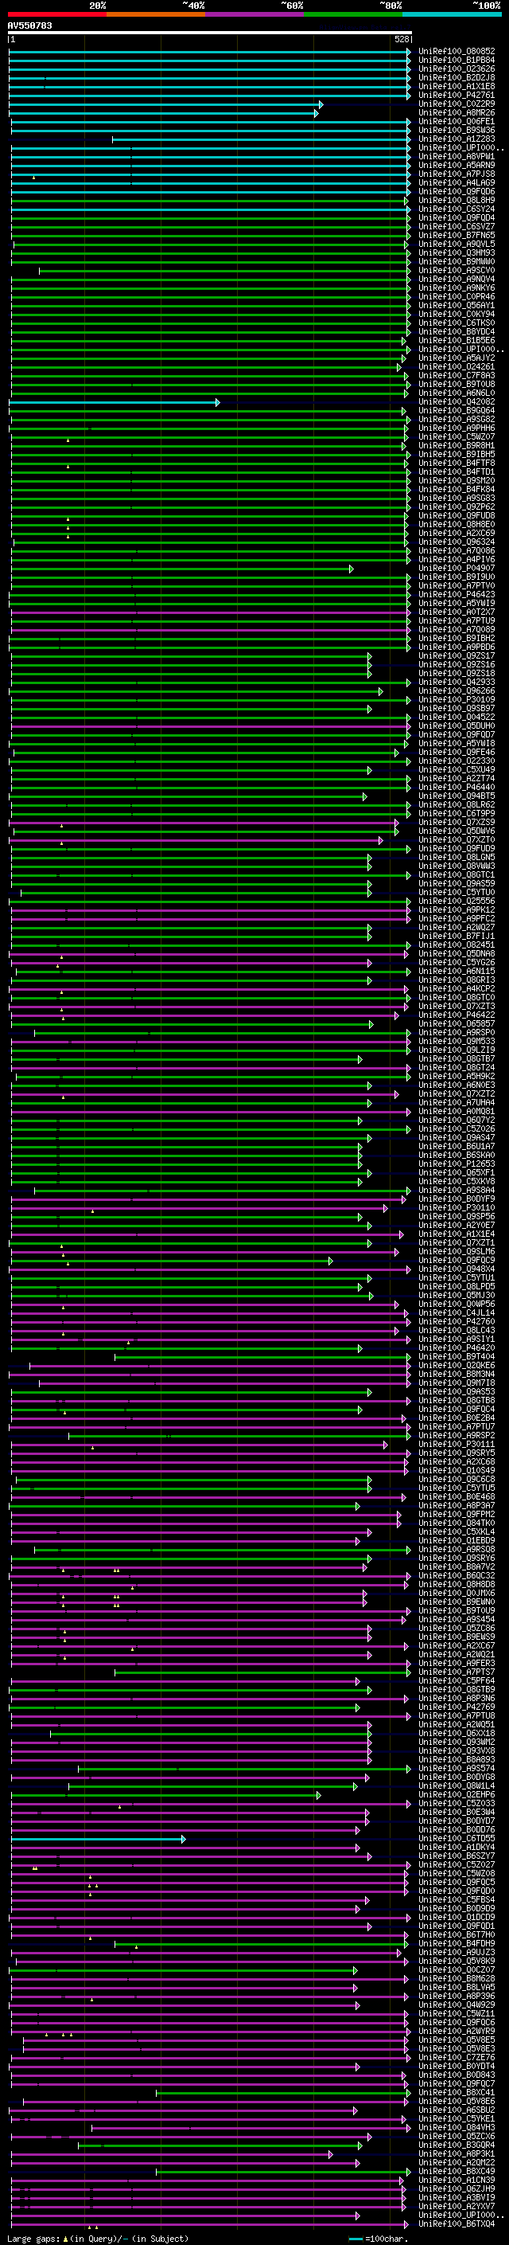
Task: Click the green ~80% identity legend segment
Action: point(353,14)
